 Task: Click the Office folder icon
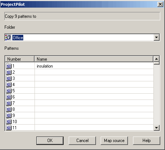point(8,37)
